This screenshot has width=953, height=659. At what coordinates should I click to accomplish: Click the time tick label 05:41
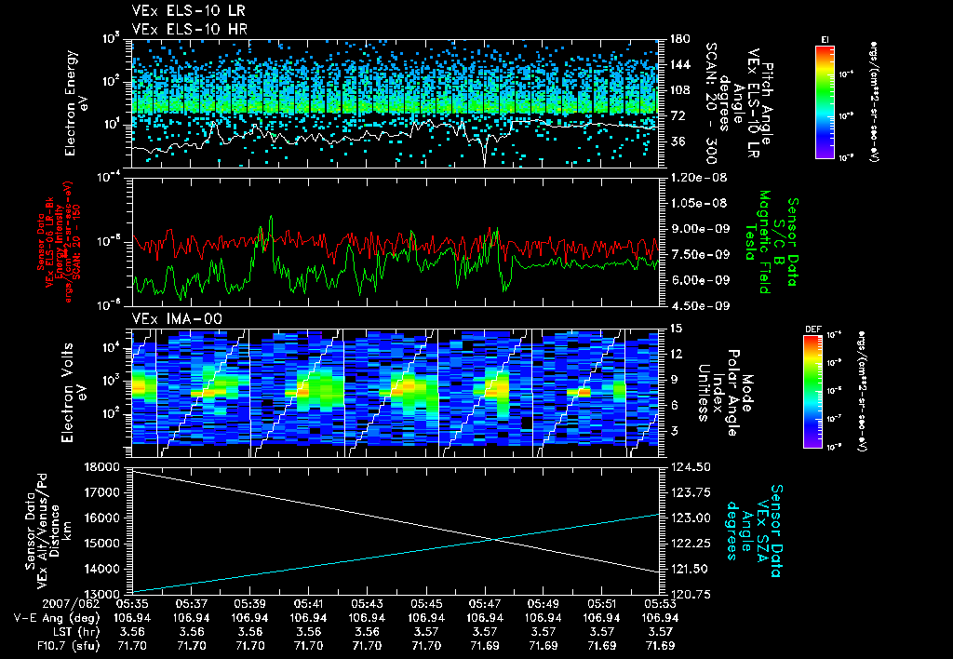(307, 604)
